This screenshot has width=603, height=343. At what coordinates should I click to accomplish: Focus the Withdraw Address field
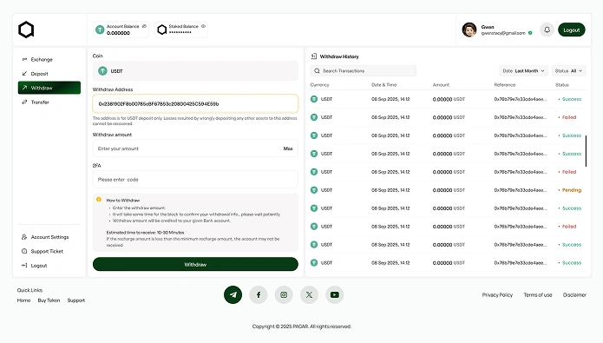click(195, 103)
